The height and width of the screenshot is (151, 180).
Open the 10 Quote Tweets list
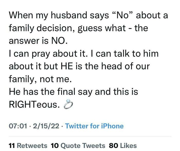click(78, 146)
